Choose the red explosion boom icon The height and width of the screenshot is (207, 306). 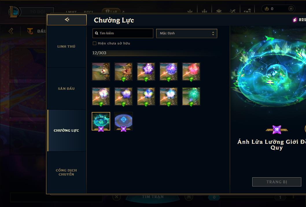point(191,72)
